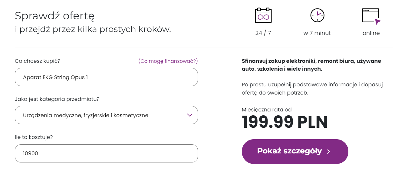Click the 'w 7 minut' label
408x183 pixels.
coord(317,33)
